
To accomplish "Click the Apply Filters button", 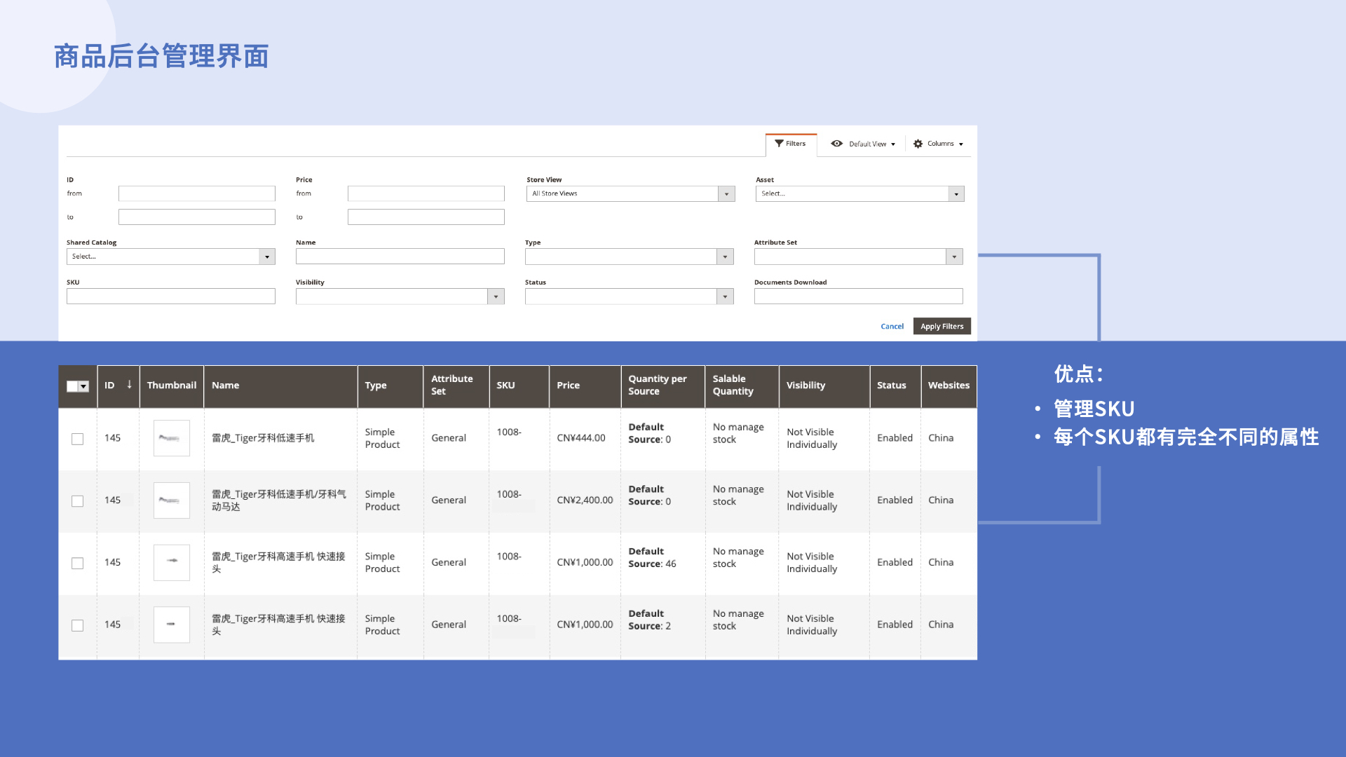I will pyautogui.click(x=942, y=327).
